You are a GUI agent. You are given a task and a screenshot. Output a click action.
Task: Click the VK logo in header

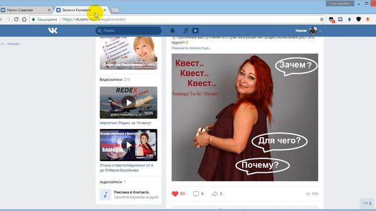[x=53, y=30]
